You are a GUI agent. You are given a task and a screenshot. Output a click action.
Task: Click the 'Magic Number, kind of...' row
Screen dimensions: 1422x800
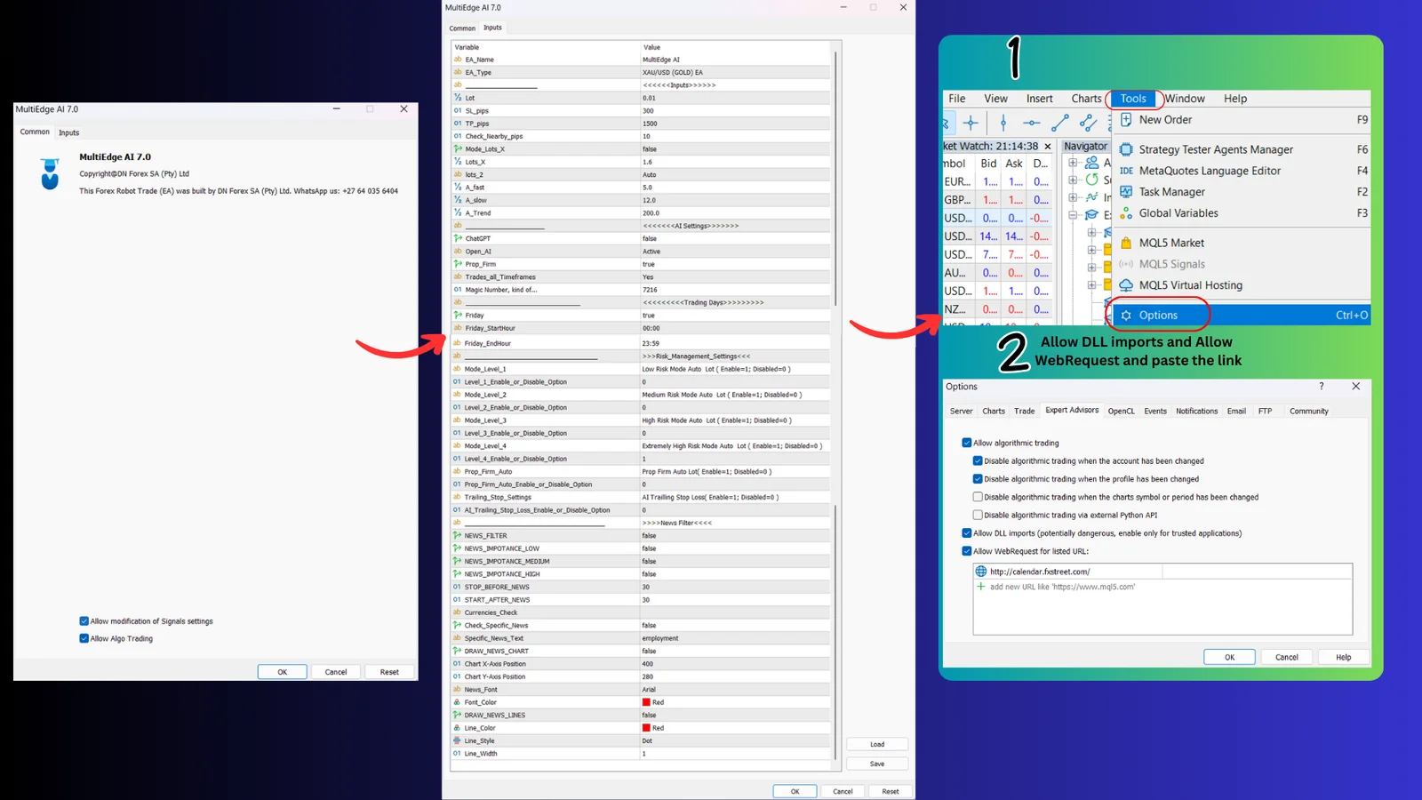point(640,290)
